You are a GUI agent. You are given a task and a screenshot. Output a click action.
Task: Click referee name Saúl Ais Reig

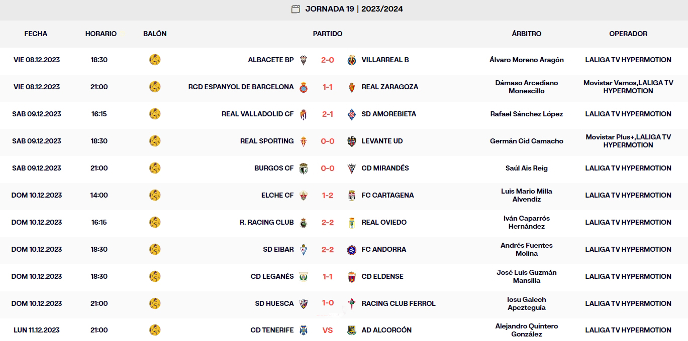[526, 168]
